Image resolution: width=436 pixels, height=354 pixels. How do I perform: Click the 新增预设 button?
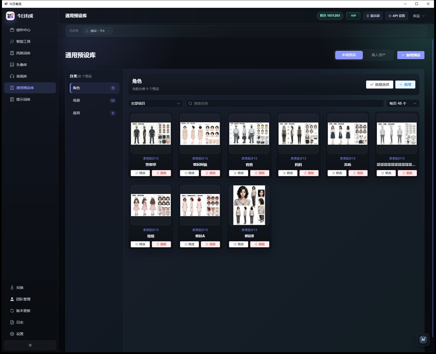coord(411,55)
